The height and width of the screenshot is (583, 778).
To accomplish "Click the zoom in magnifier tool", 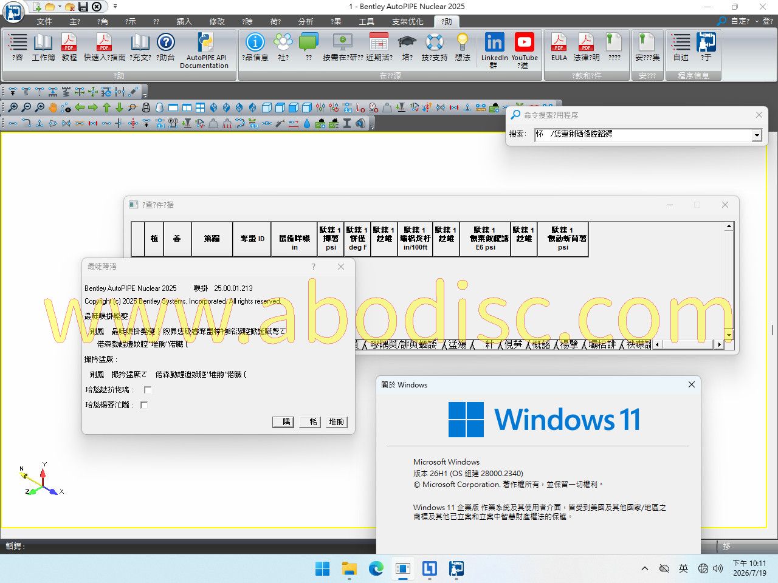I will coord(13,107).
